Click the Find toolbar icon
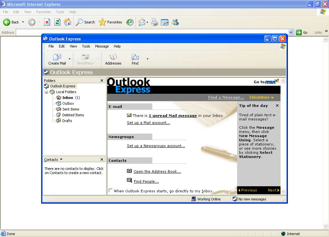 (x=135, y=57)
